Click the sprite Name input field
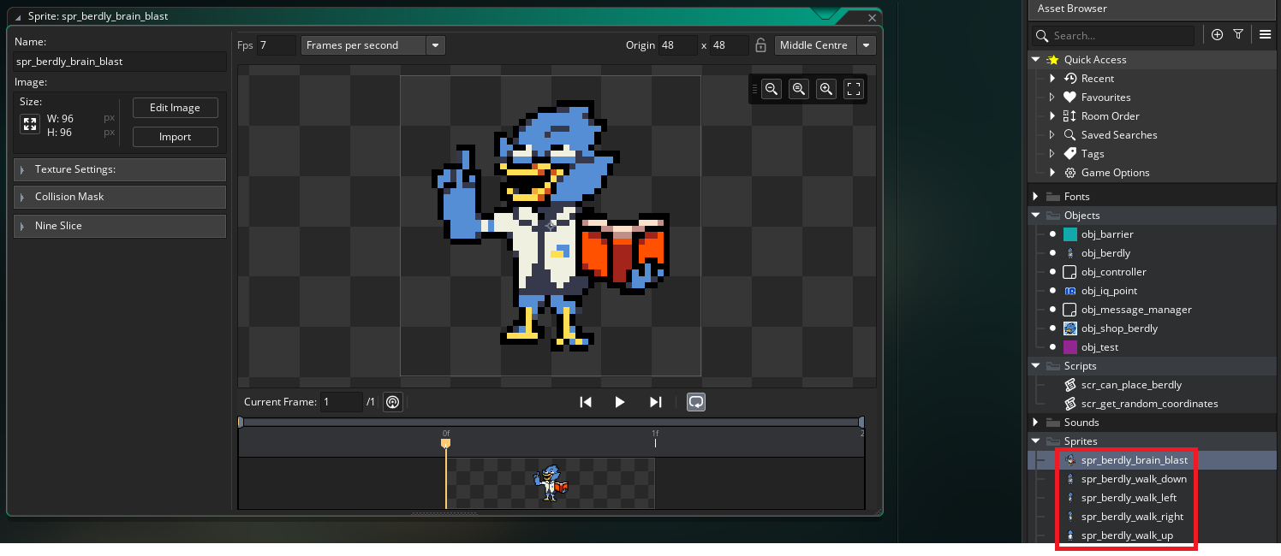1281x556 pixels. click(120, 62)
